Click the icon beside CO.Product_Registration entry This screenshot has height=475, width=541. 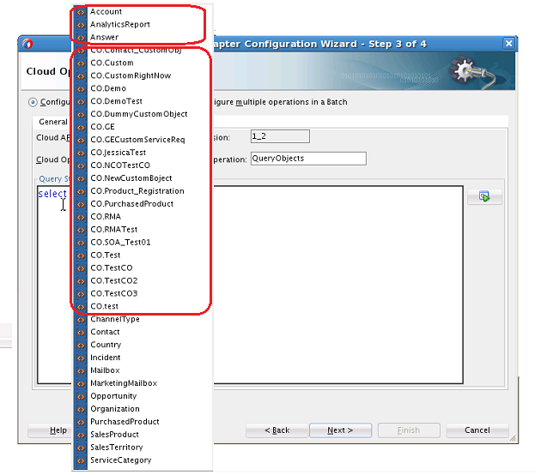pos(81,191)
